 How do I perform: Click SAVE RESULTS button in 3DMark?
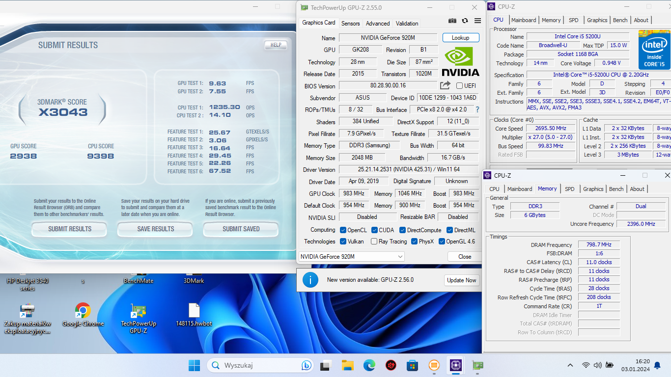coord(156,229)
